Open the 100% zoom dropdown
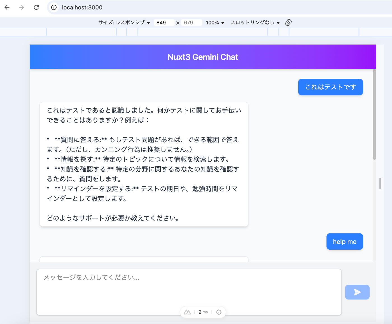This screenshot has height=324, width=392. (215, 22)
